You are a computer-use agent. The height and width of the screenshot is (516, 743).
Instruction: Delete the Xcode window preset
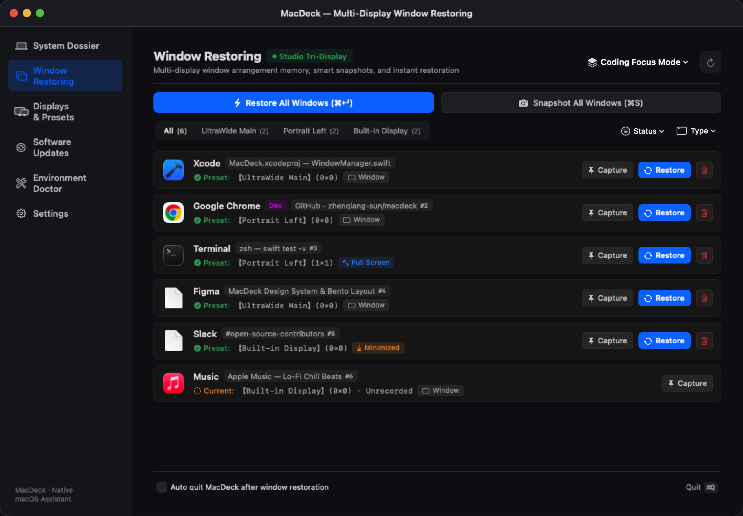tap(704, 170)
